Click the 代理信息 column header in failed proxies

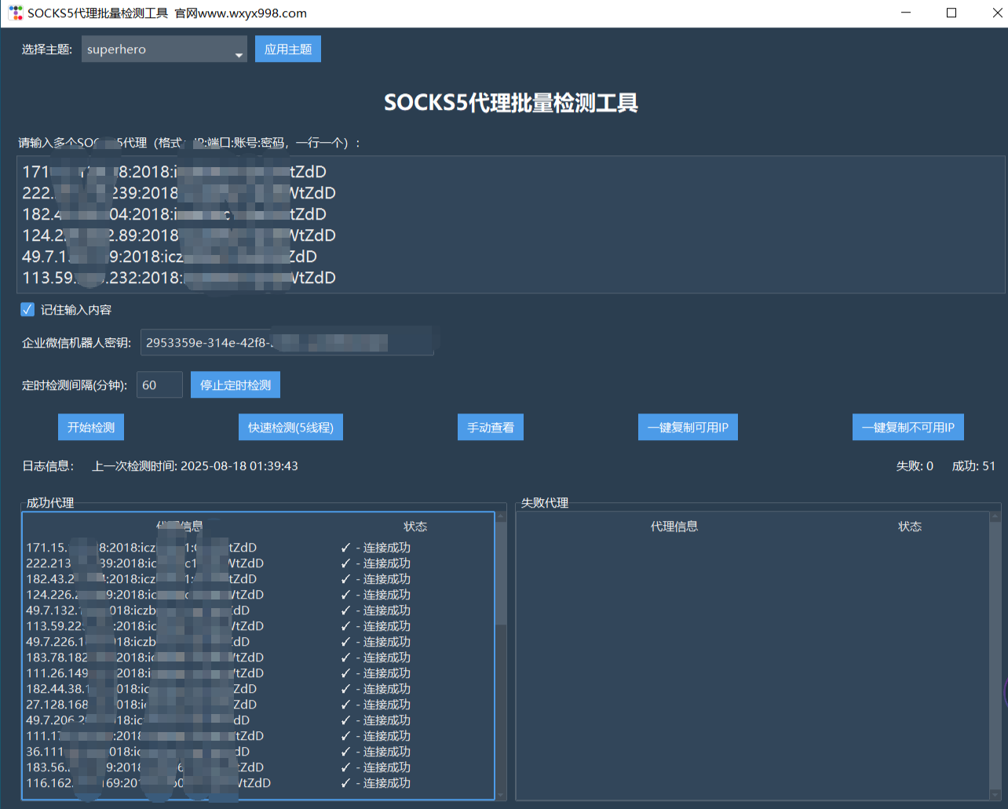click(x=674, y=527)
